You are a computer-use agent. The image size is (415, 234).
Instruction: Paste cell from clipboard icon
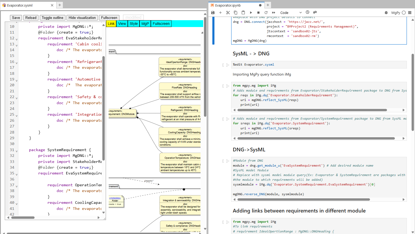point(243,13)
